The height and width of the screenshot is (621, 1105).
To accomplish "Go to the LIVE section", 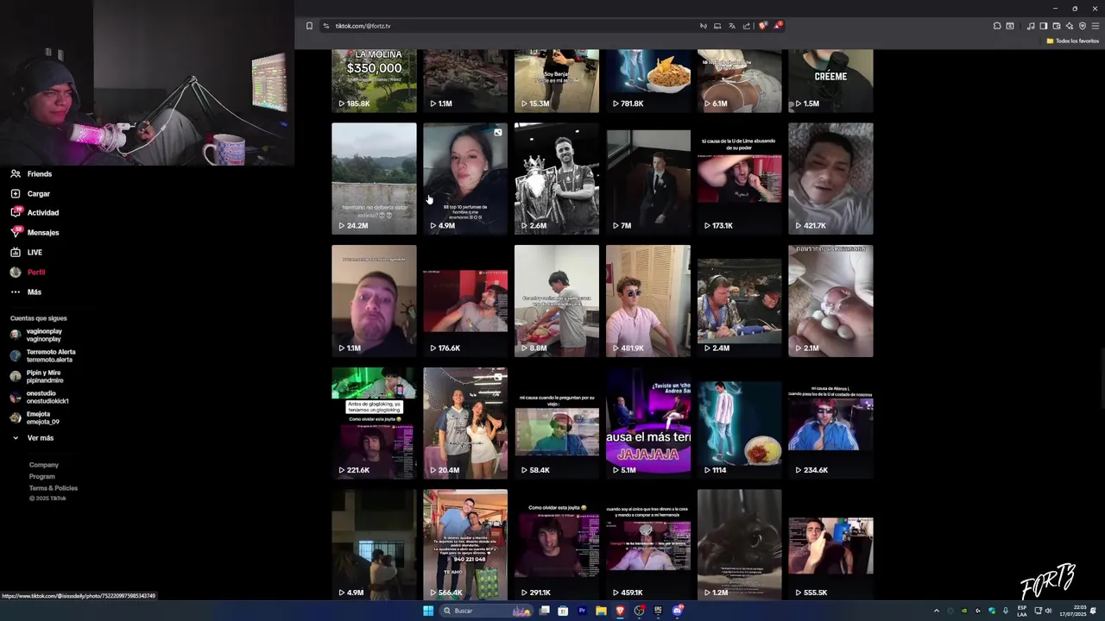I will click(x=26, y=253).
